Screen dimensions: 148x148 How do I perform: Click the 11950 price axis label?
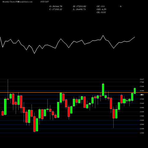142,133
